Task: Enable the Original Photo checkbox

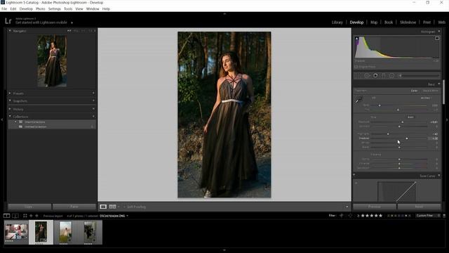Action: click(x=356, y=67)
